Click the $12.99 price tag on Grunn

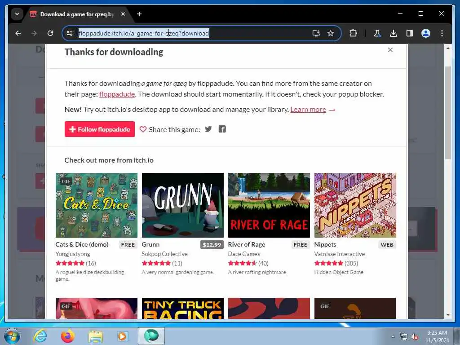(212, 245)
